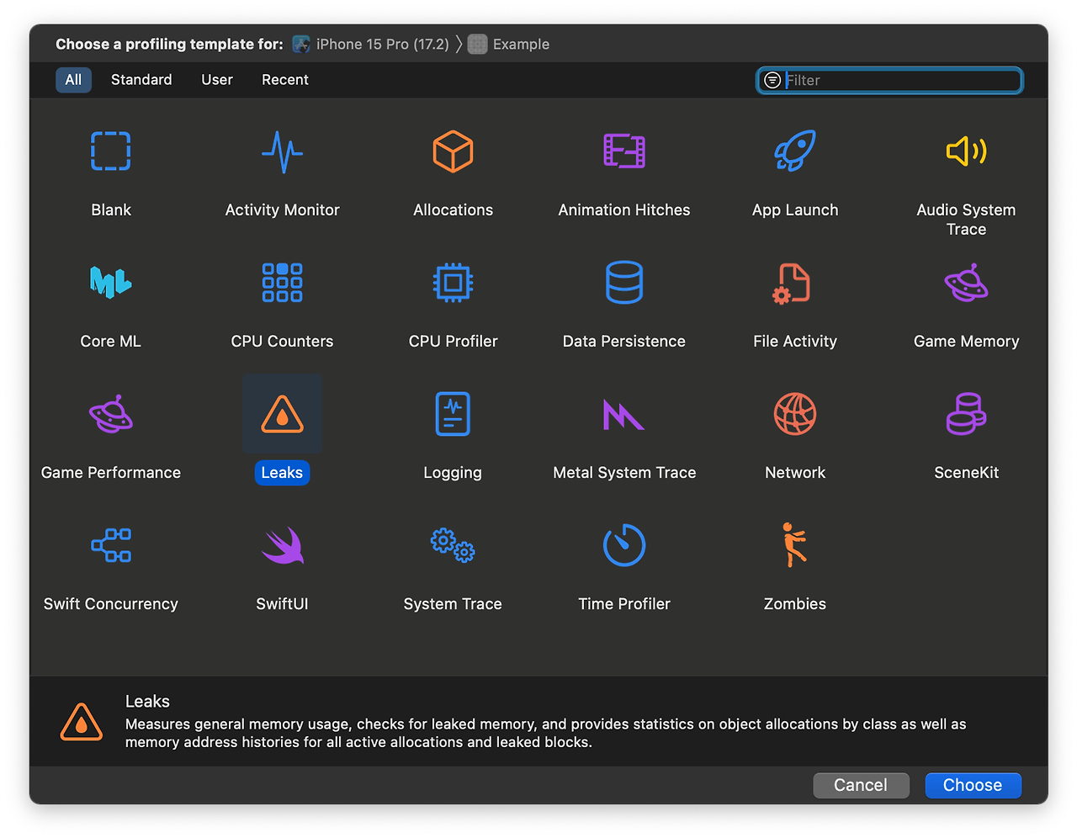Open the iPhone 15 Pro (17.2) device selector
This screenshot has height=838, width=1077.
click(371, 44)
